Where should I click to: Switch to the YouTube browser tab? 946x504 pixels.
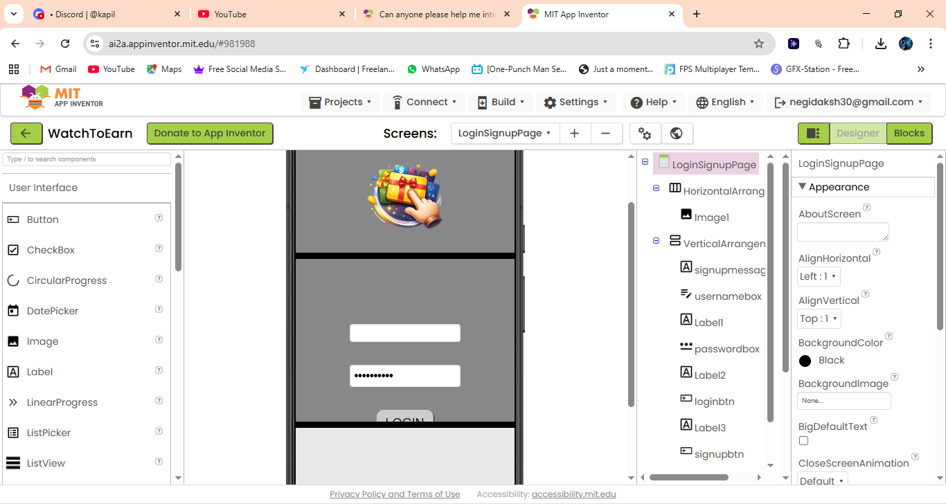(x=271, y=15)
